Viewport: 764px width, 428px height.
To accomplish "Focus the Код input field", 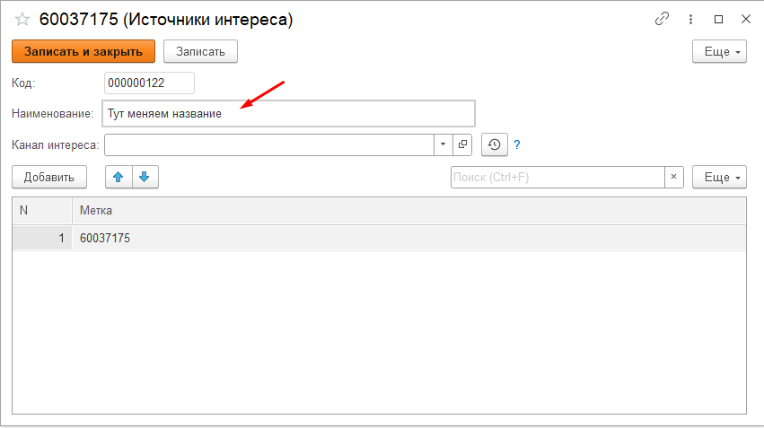I will click(149, 83).
